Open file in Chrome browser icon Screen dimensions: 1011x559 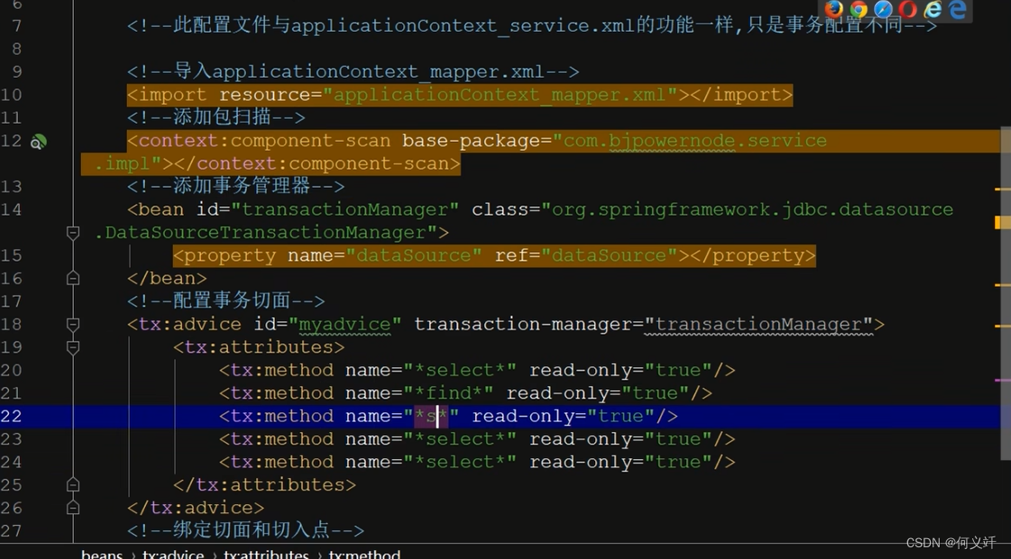859,9
